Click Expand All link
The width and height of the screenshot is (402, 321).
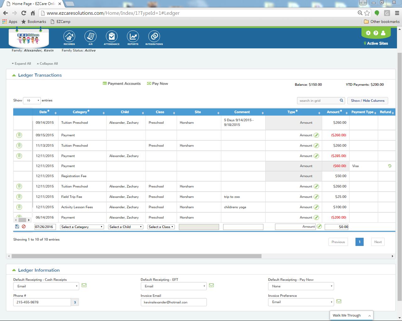21,63
